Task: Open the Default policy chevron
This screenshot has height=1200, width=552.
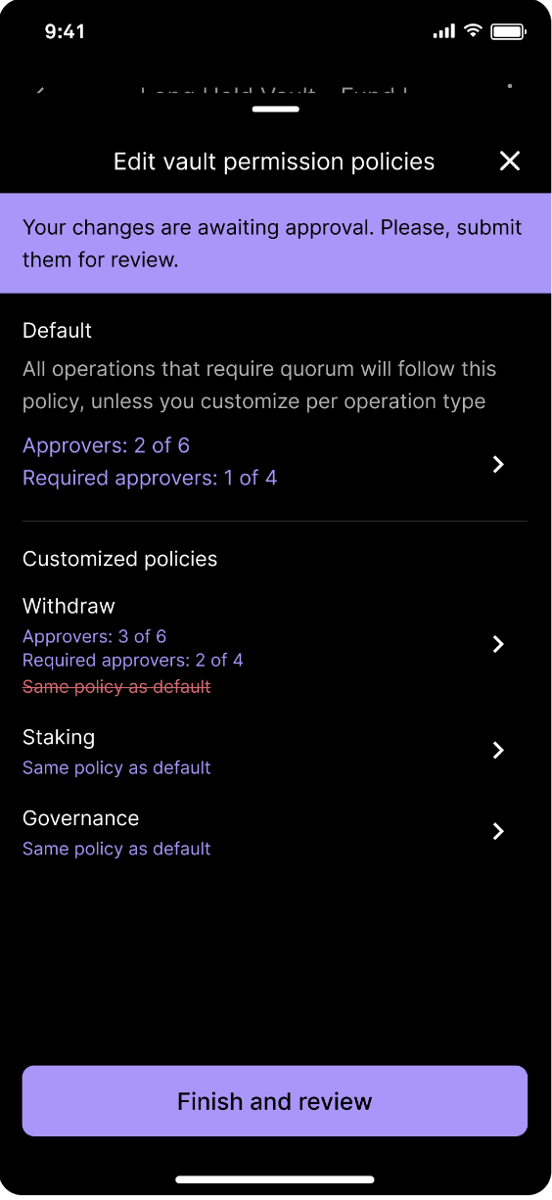Action: [498, 464]
